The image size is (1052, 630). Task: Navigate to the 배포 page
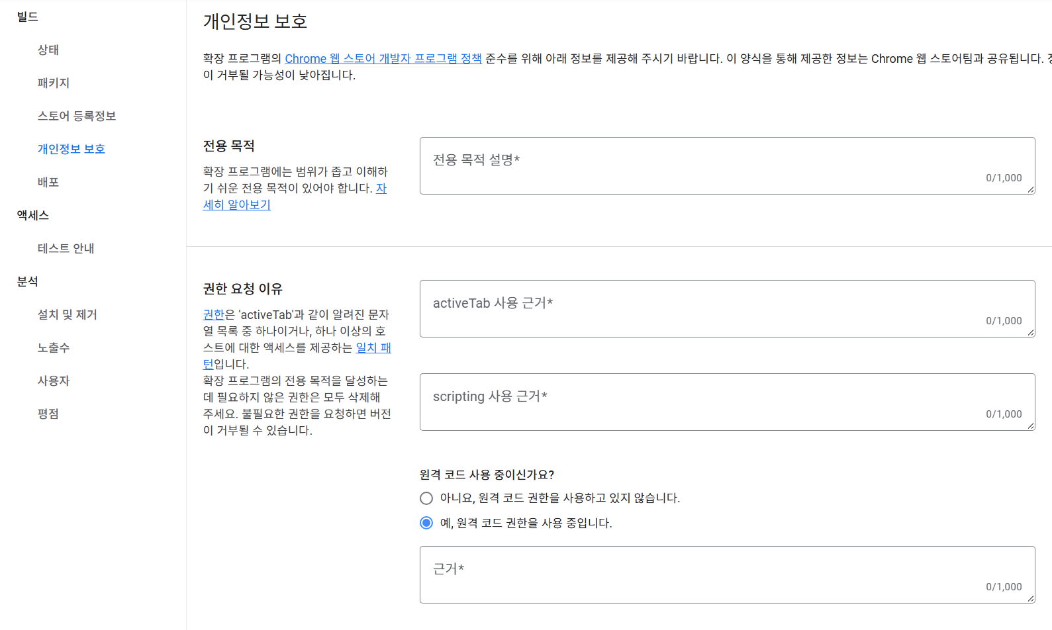pos(48,182)
